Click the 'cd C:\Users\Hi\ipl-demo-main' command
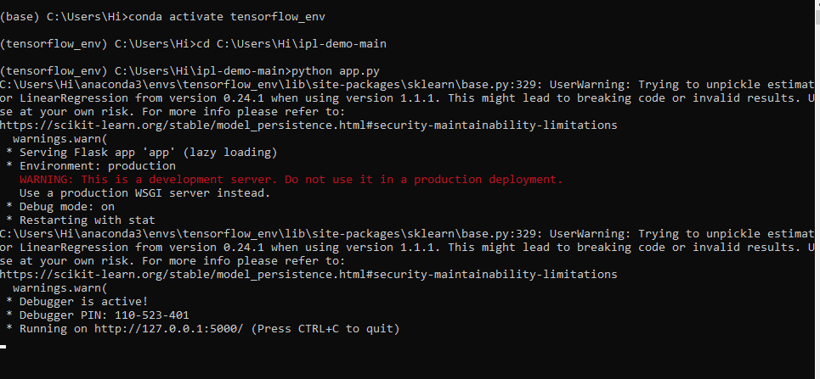The height and width of the screenshot is (379, 820). pos(291,44)
